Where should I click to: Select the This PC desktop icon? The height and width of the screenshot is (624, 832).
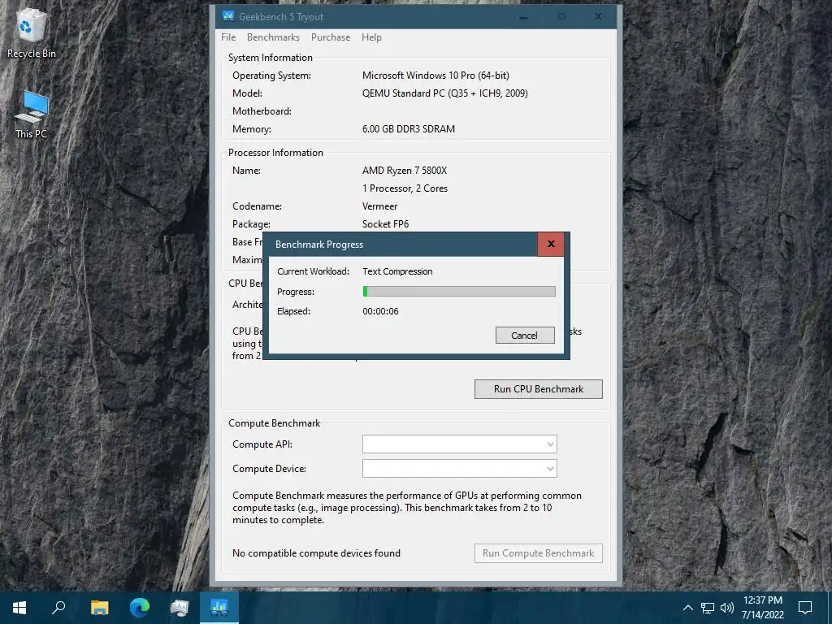tap(31, 114)
